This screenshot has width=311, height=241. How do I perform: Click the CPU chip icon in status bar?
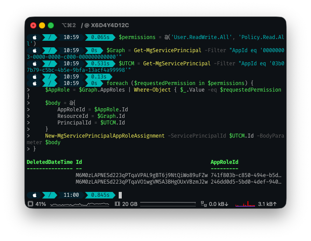click(30, 204)
